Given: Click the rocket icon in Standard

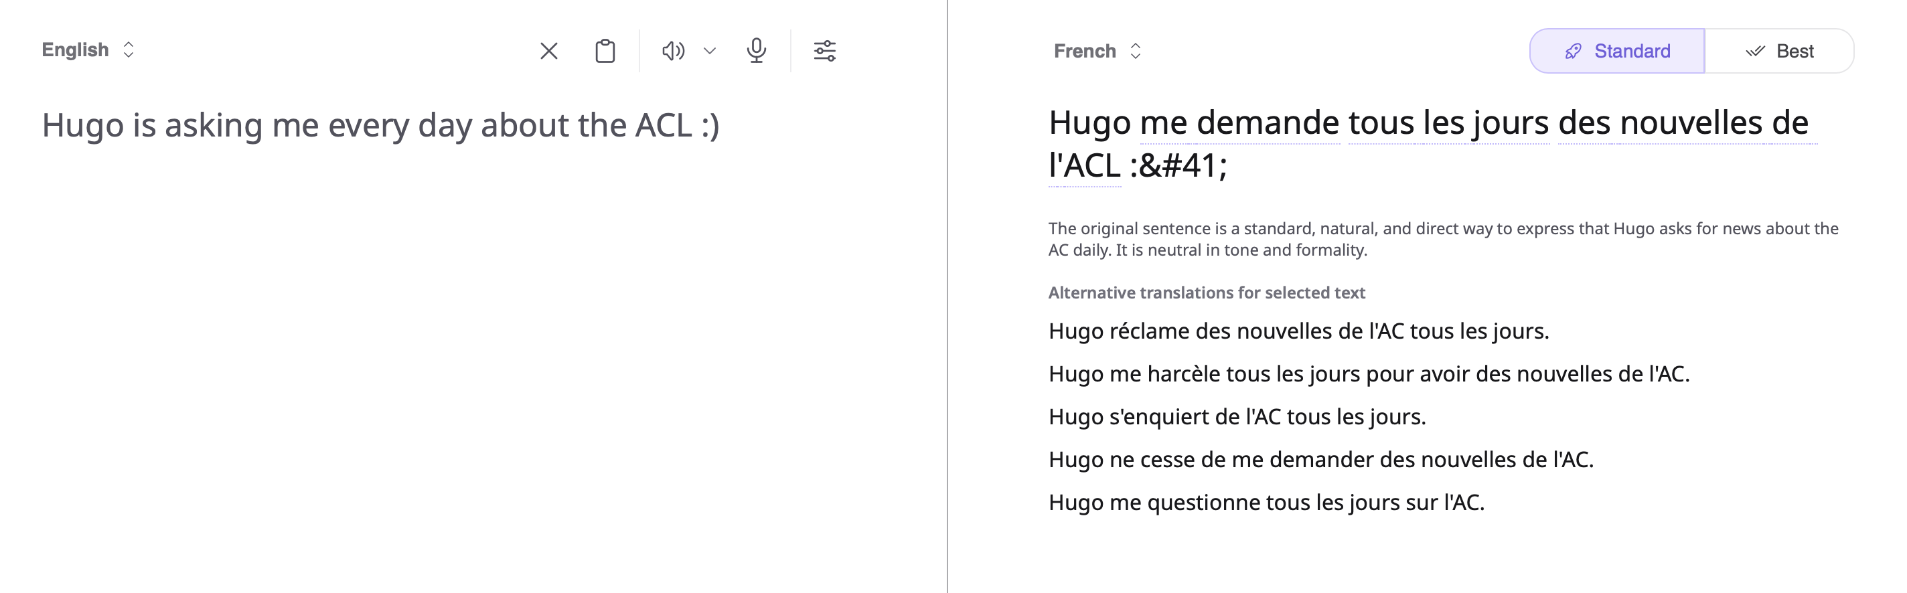Looking at the screenshot, I should (x=1572, y=51).
